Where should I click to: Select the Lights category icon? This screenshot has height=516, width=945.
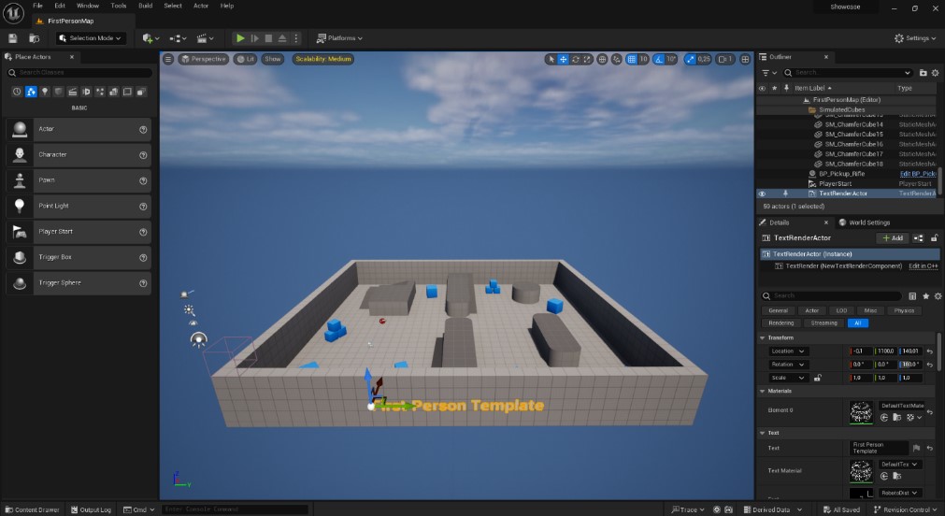pyautogui.click(x=45, y=92)
